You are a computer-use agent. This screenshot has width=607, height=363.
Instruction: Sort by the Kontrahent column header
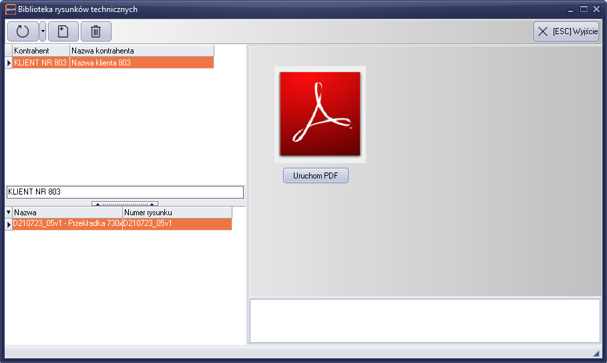(x=41, y=51)
